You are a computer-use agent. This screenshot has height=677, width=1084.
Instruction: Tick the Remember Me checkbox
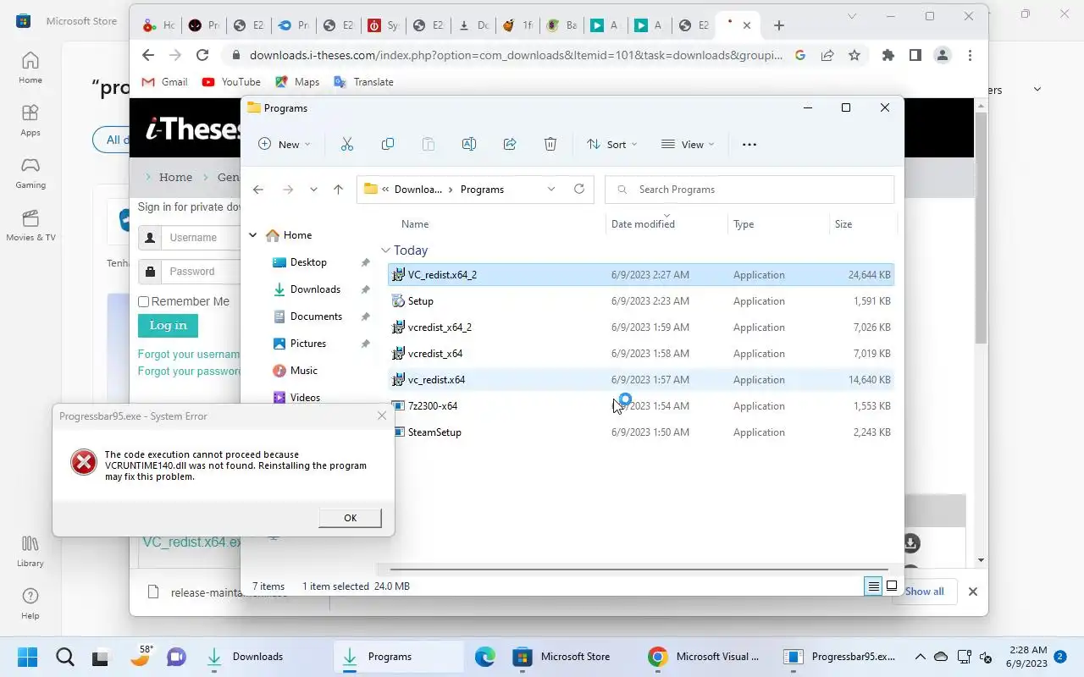tap(143, 302)
